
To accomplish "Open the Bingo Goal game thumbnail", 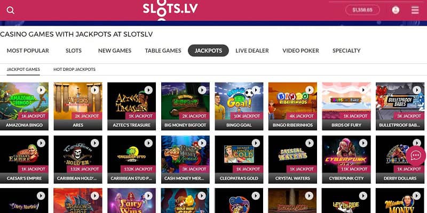I will [x=239, y=106].
